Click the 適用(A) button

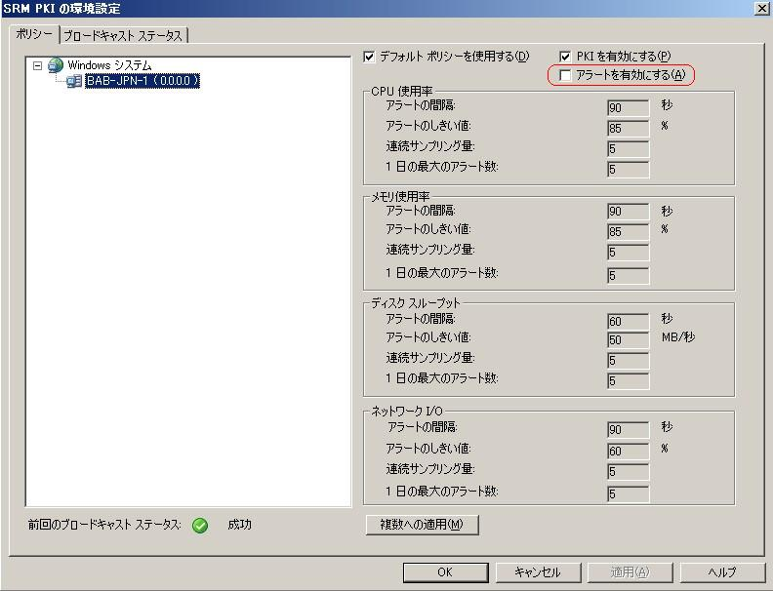tap(630, 572)
